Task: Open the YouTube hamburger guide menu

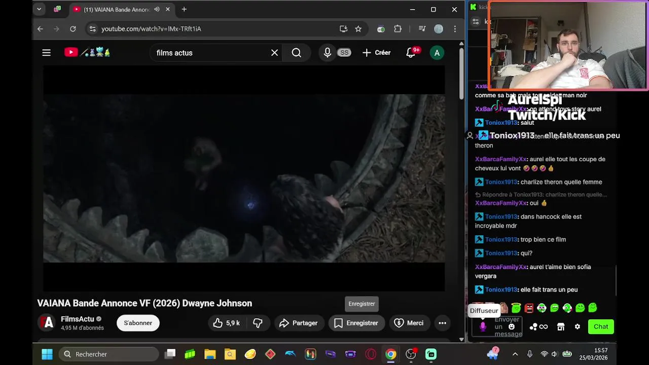Action: (x=46, y=53)
